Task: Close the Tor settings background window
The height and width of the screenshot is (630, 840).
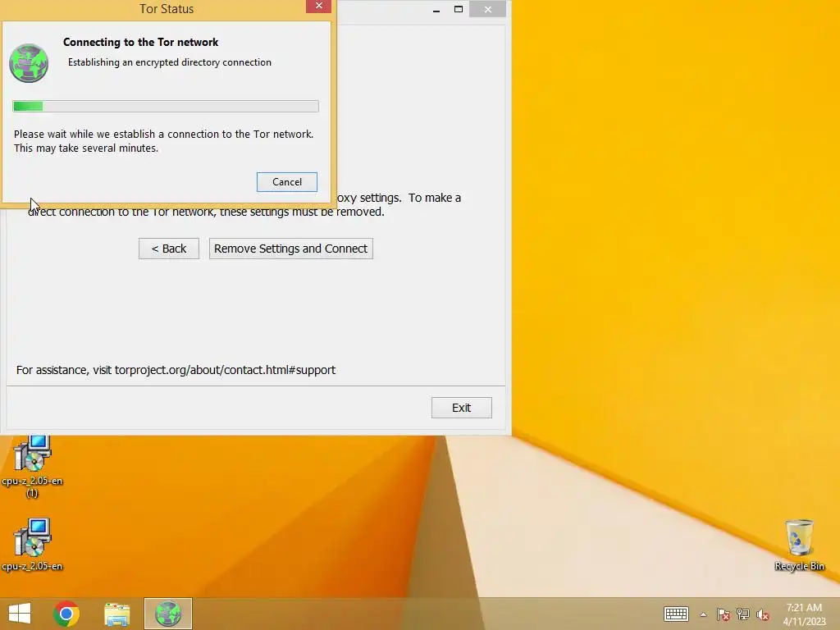Action: pos(487,9)
